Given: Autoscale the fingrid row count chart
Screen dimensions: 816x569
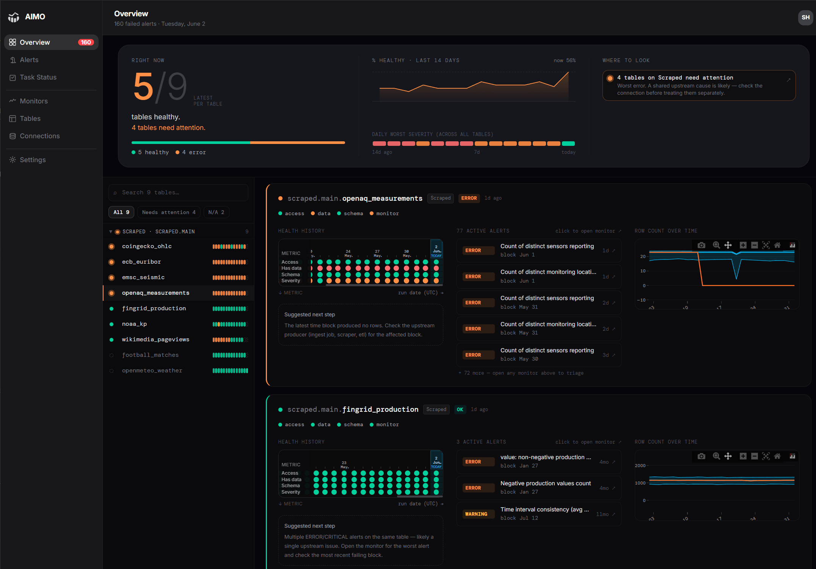Looking at the screenshot, I should pos(766,456).
